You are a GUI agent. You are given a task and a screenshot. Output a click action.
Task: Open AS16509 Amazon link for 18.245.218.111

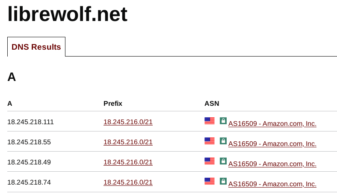pos(272,124)
